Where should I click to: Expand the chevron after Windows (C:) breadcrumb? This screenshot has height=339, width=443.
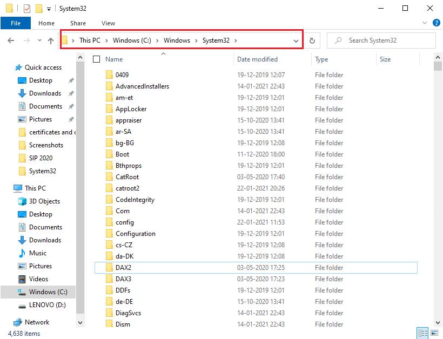pyautogui.click(x=157, y=40)
